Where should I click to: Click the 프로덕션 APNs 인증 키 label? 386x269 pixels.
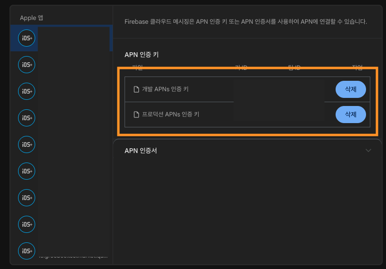click(171, 114)
